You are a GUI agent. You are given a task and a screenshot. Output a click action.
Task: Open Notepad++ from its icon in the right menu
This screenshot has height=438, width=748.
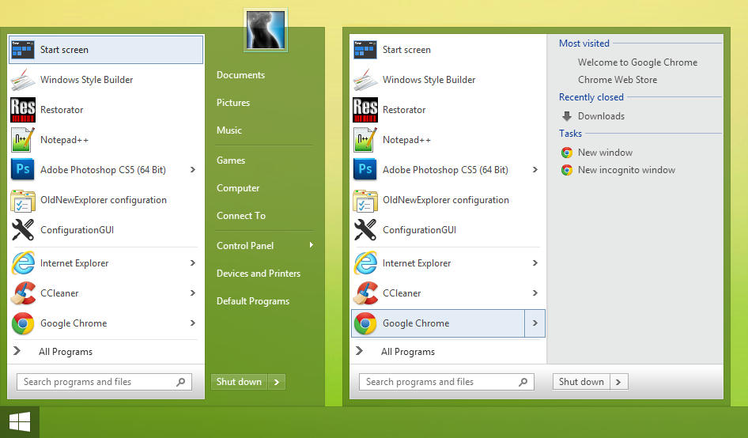(x=365, y=140)
